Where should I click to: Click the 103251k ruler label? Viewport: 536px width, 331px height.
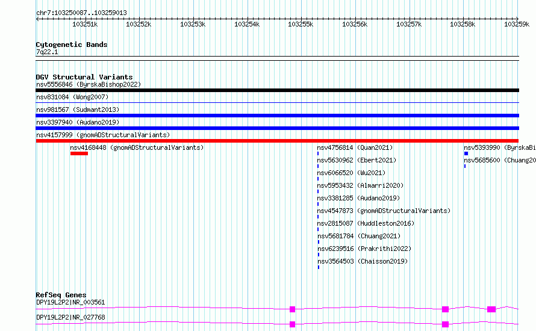(85, 24)
